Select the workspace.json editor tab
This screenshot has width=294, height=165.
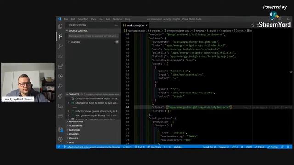coord(135,25)
